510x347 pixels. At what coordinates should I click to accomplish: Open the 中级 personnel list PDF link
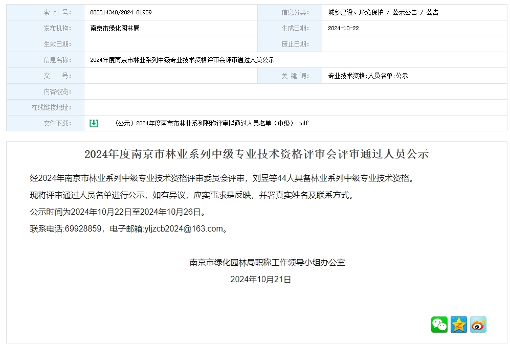point(212,123)
